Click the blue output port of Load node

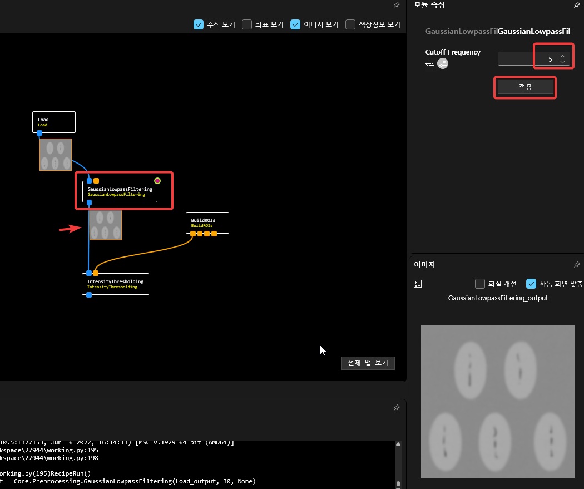pos(39,133)
